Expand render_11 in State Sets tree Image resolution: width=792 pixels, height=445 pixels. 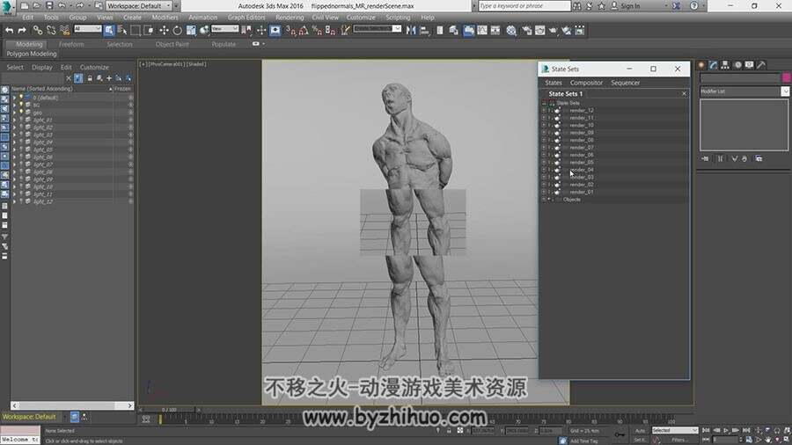point(544,118)
